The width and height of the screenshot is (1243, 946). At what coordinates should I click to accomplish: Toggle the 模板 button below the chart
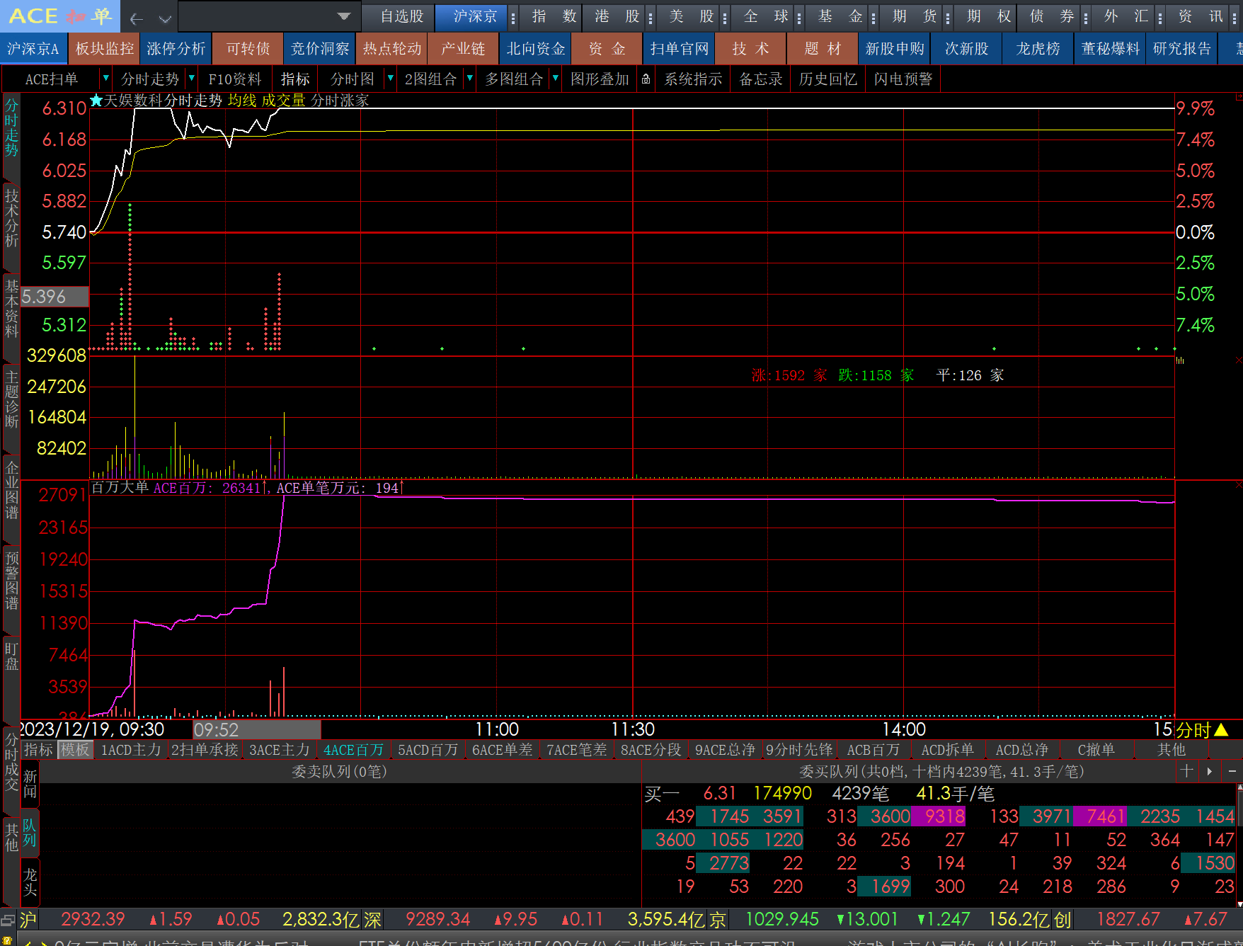click(75, 750)
